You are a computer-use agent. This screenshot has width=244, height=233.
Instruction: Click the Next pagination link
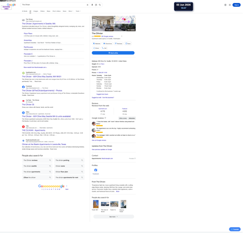point(67,189)
